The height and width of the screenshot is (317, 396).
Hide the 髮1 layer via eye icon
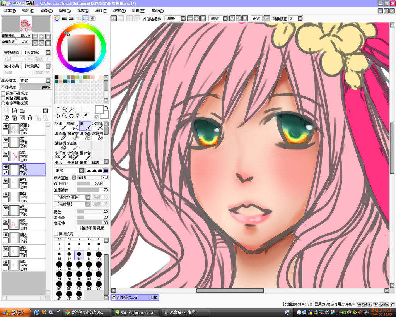coord(5,221)
